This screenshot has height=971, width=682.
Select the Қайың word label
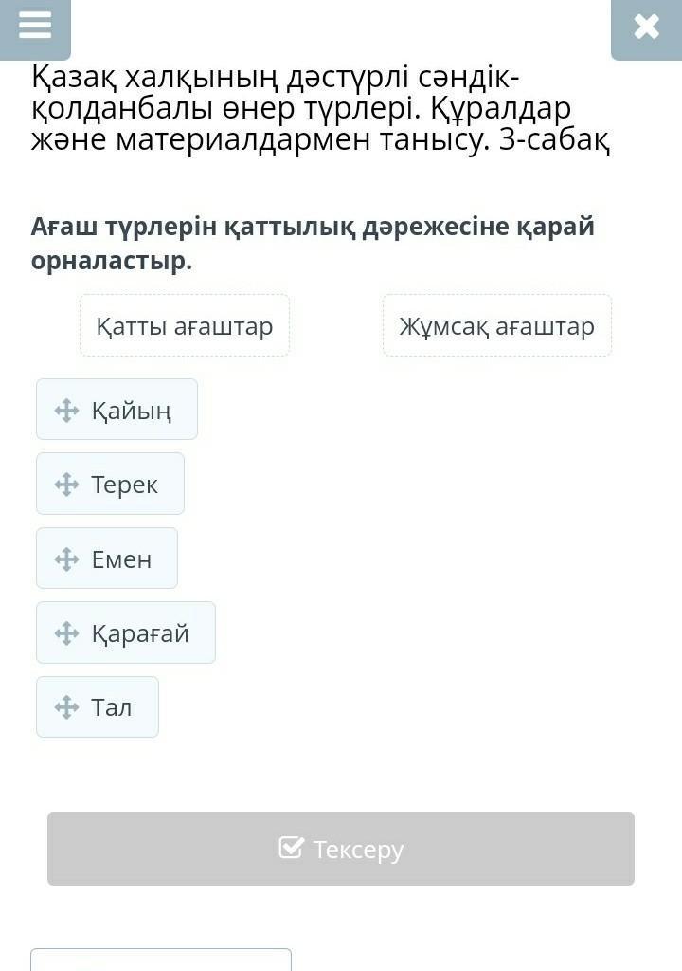pos(131,411)
